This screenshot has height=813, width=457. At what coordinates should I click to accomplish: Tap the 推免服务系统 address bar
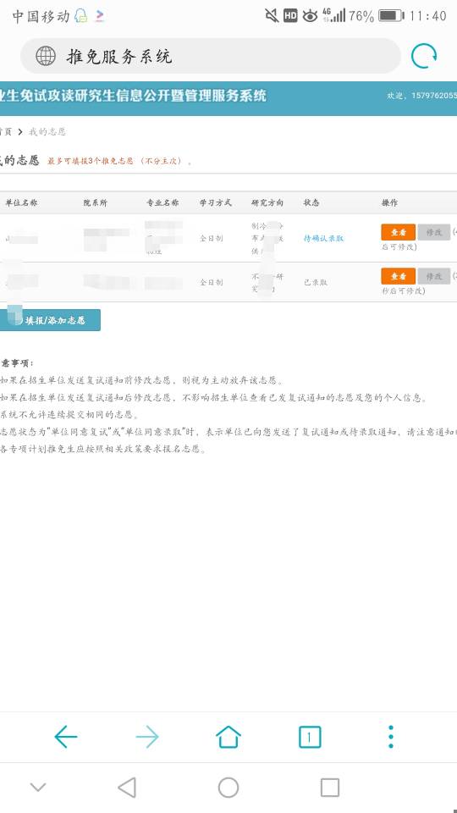[211, 56]
